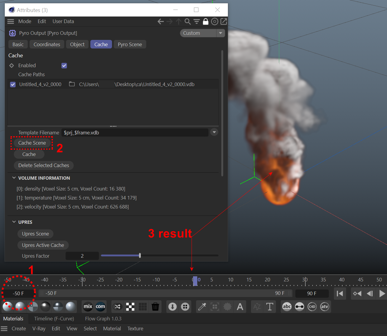
Task: Open the Create menu in Materials panel
Action: (19, 328)
